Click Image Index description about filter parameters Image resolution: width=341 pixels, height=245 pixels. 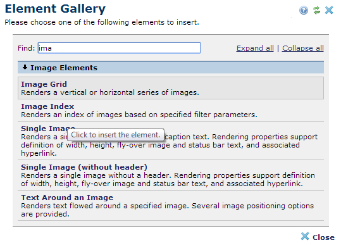[139, 115]
